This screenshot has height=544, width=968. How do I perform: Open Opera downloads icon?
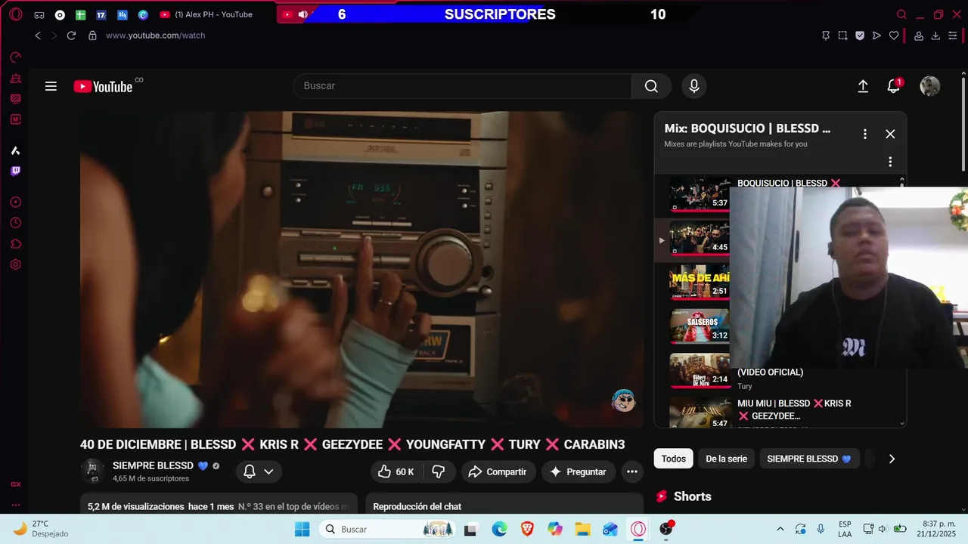pyautogui.click(x=935, y=36)
